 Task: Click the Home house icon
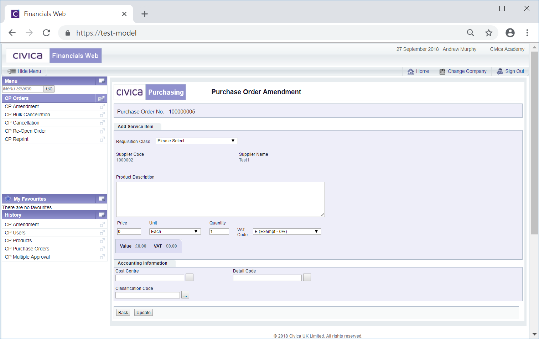(411, 71)
